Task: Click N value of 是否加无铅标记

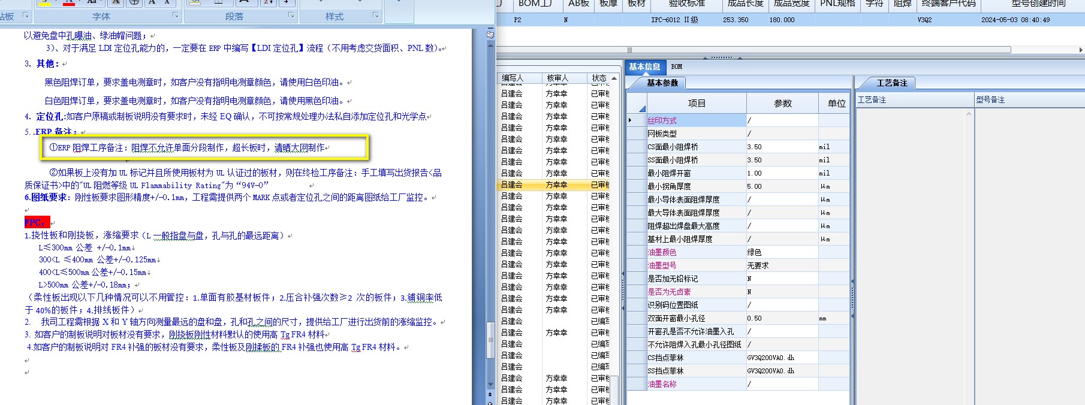Action: coord(782,279)
